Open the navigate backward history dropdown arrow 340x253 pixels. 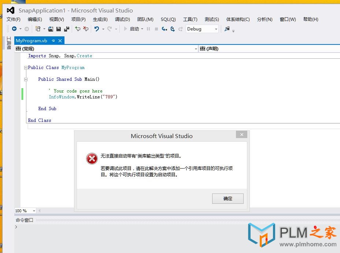tap(21, 29)
